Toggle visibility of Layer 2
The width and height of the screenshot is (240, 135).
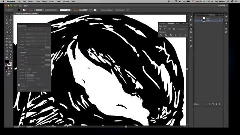195,18
